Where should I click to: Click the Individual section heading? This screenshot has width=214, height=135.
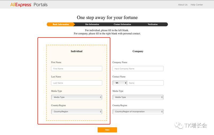coord(77,51)
